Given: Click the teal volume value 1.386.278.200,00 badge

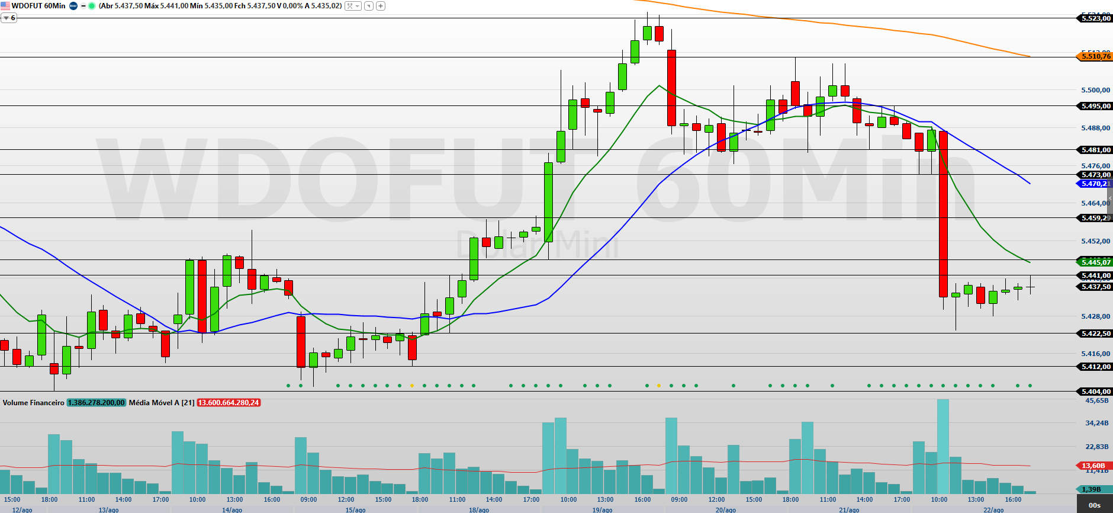Looking at the screenshot, I should pyautogui.click(x=96, y=403).
